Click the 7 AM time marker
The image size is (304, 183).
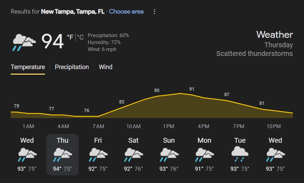[98, 126]
